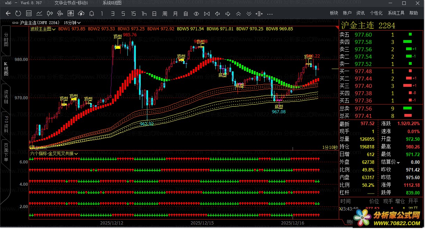426x229 pixels.
Task: Open the 个性化 menu
Action: [376, 13]
